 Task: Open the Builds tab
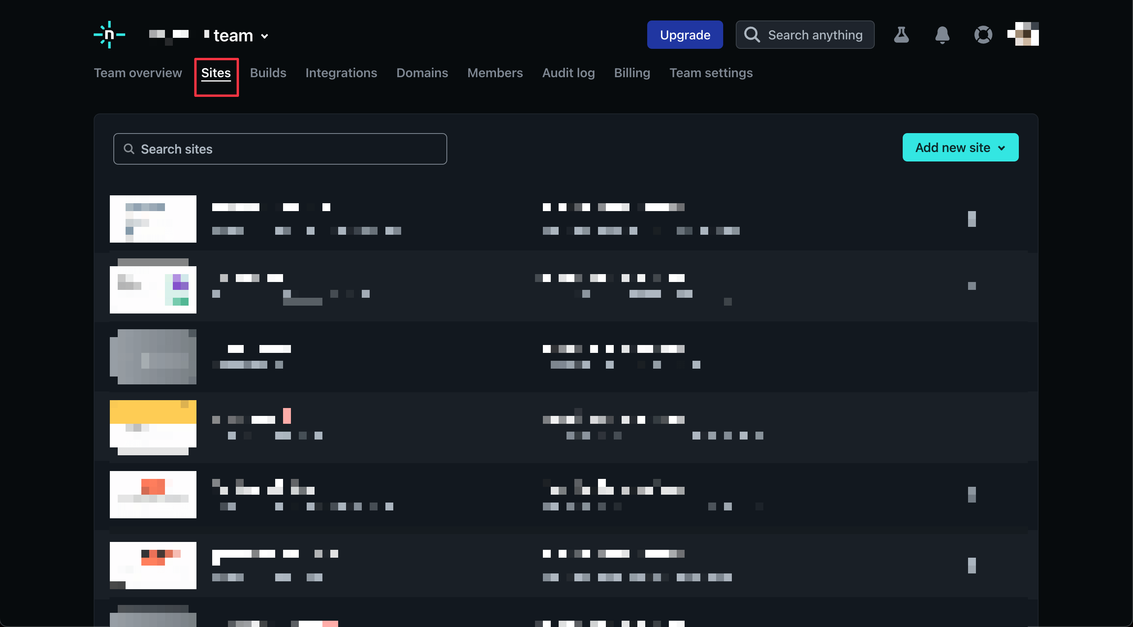click(x=268, y=72)
